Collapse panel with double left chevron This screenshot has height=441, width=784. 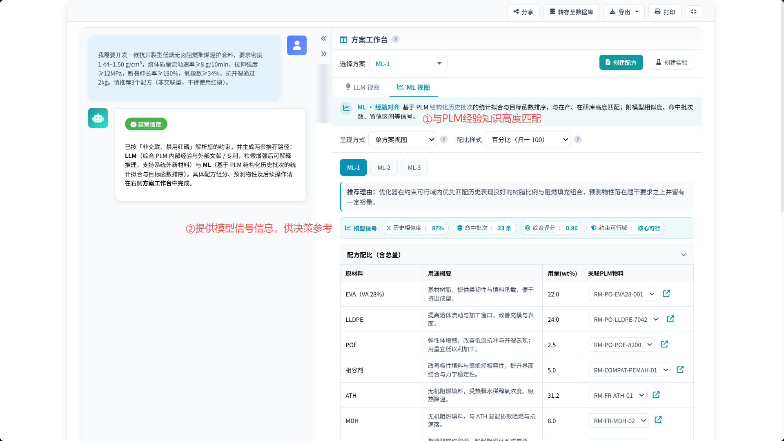[x=324, y=38]
